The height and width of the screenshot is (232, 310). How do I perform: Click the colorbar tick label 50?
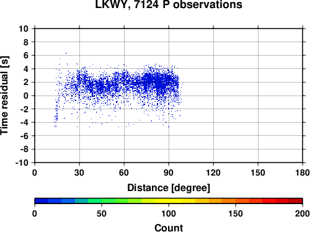(102, 213)
